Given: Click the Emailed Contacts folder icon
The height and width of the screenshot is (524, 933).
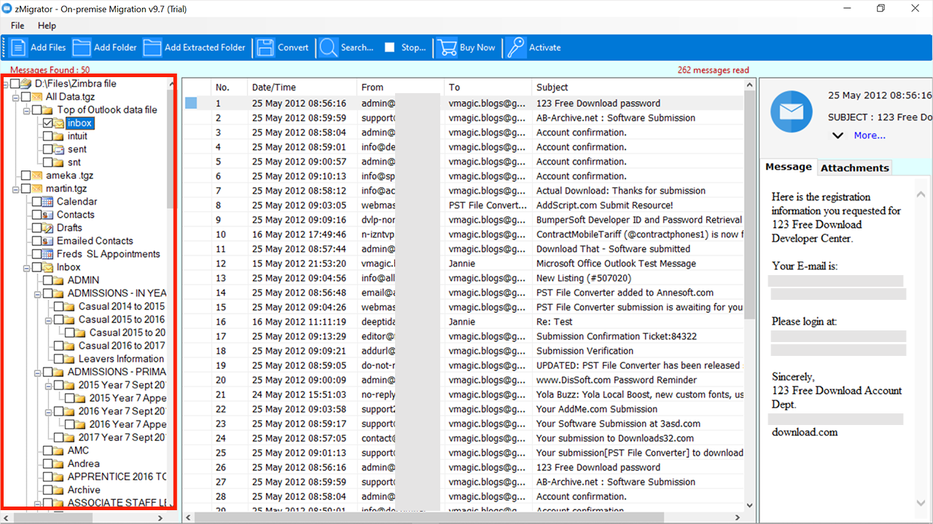Looking at the screenshot, I should (49, 241).
